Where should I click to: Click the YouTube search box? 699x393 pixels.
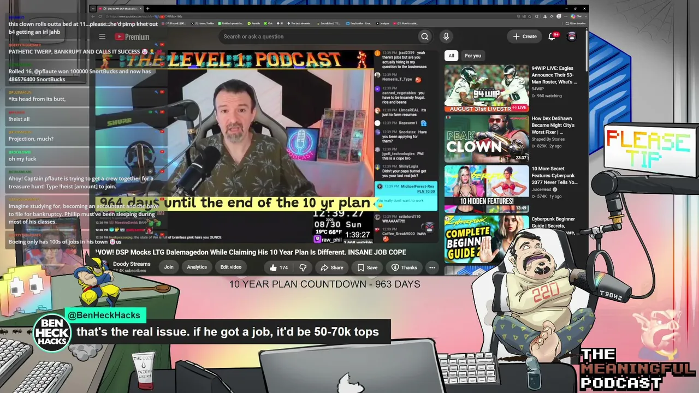318,37
